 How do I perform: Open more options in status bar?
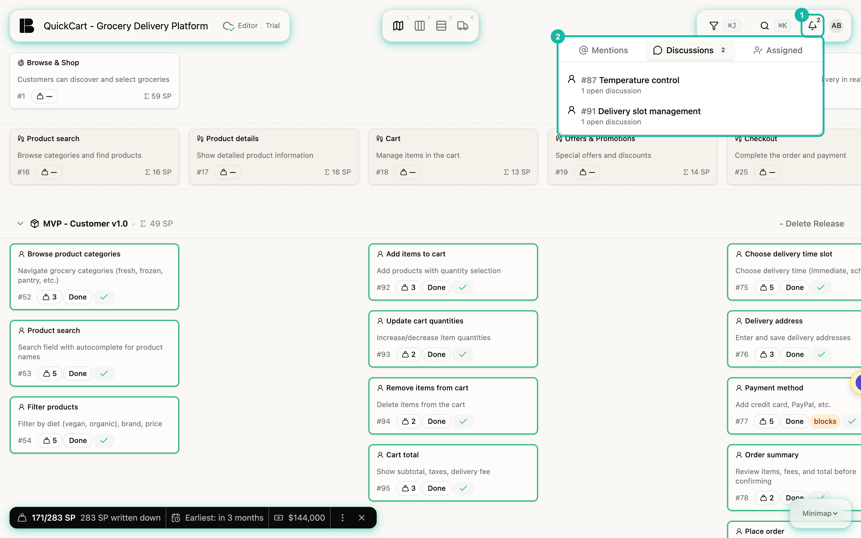click(342, 518)
